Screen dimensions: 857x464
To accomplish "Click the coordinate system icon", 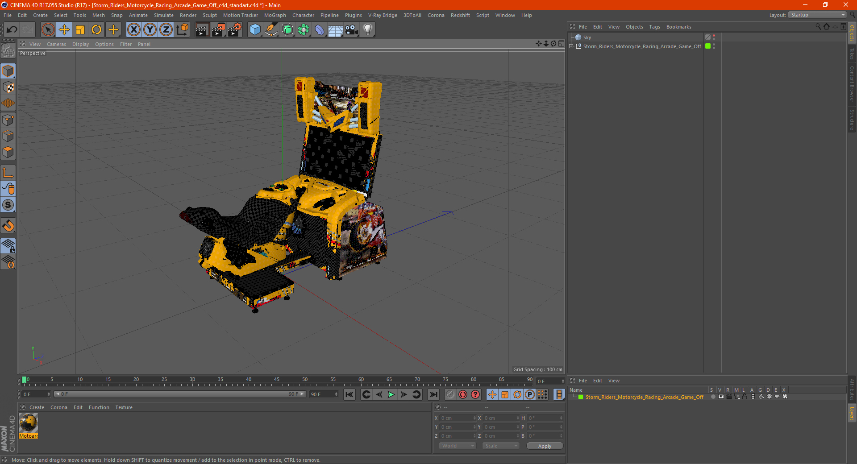I will point(182,30).
